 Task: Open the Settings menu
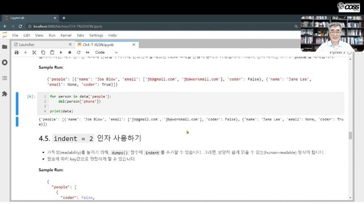(x=96, y=35)
